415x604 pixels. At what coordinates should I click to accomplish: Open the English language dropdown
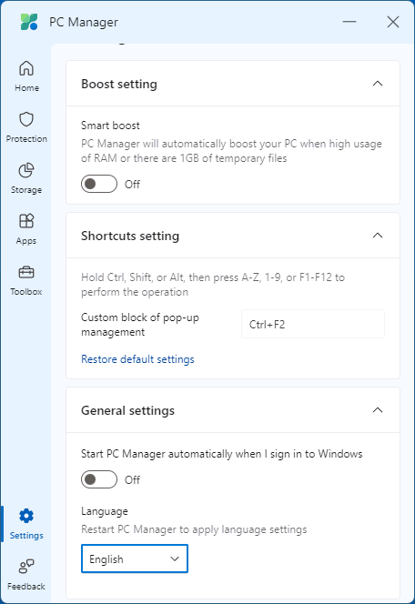135,559
